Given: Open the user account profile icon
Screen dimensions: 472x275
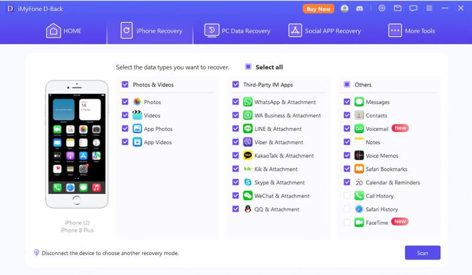Looking at the screenshot, I should pyautogui.click(x=345, y=9).
